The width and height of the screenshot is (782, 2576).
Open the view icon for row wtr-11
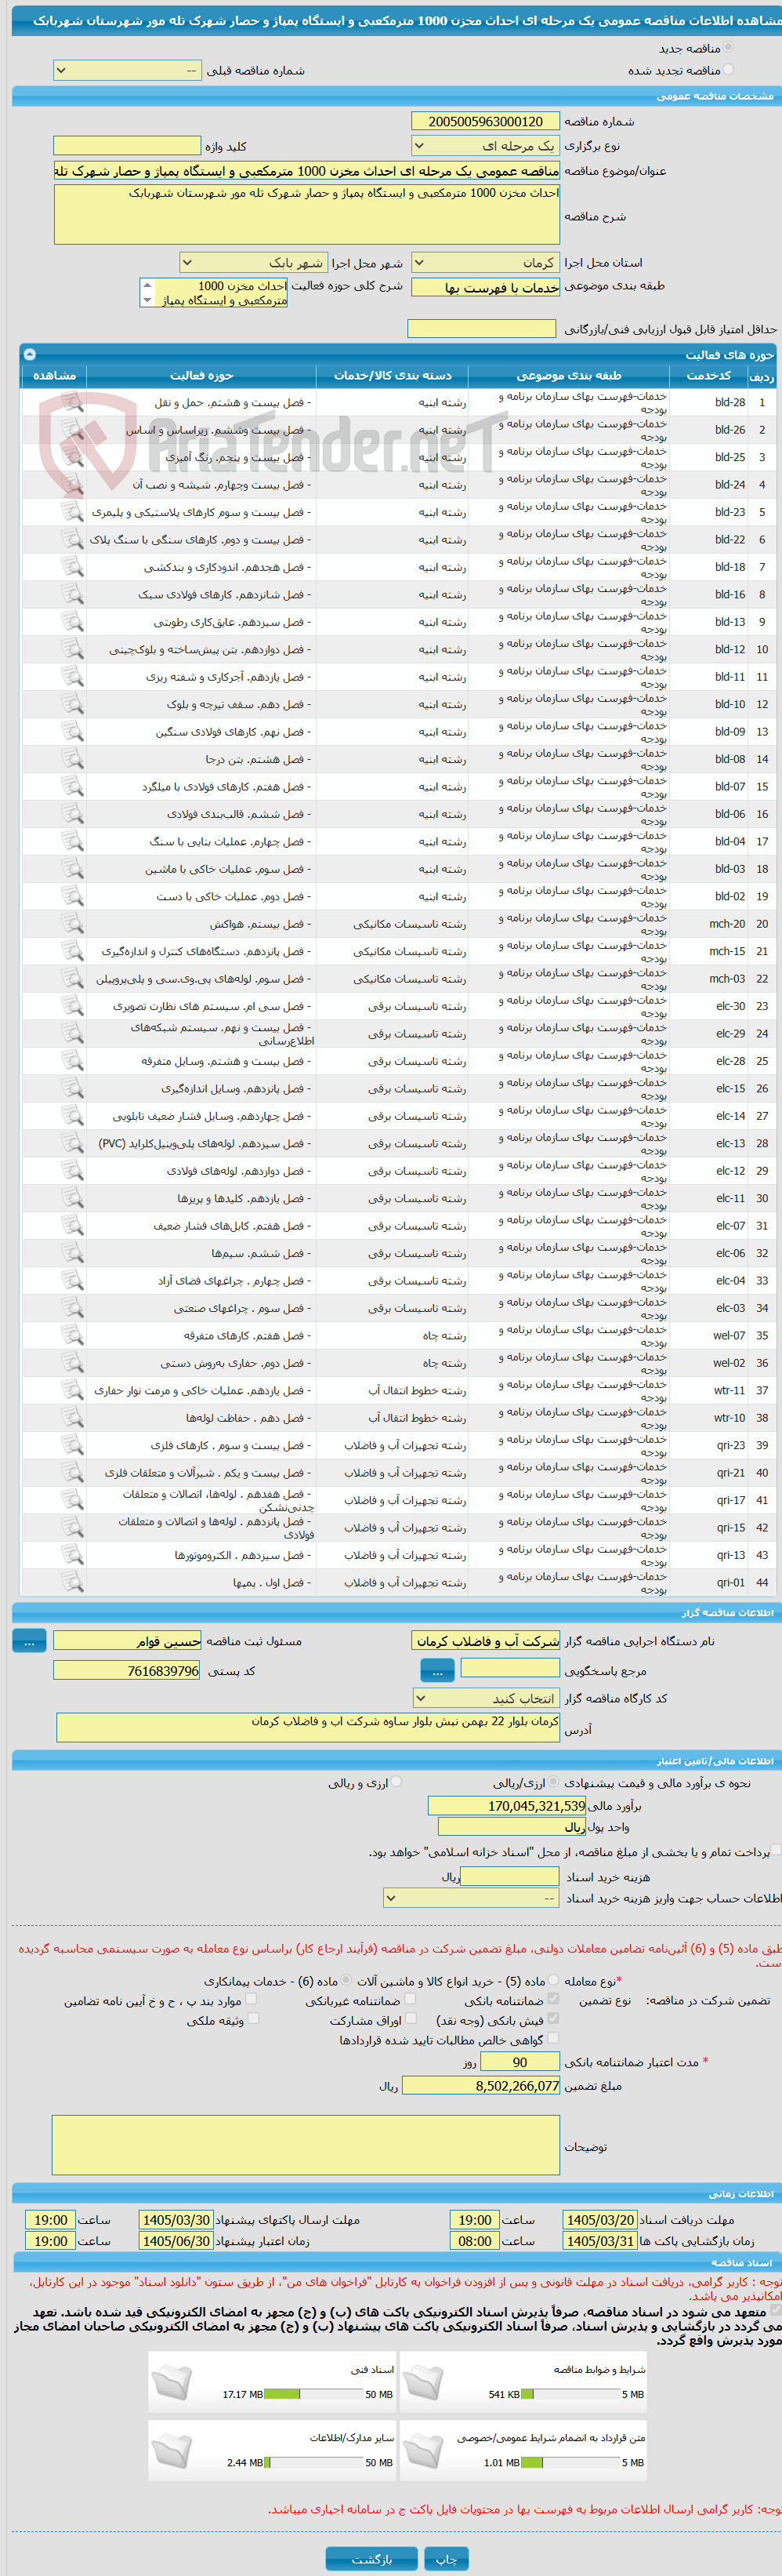coord(72,1390)
